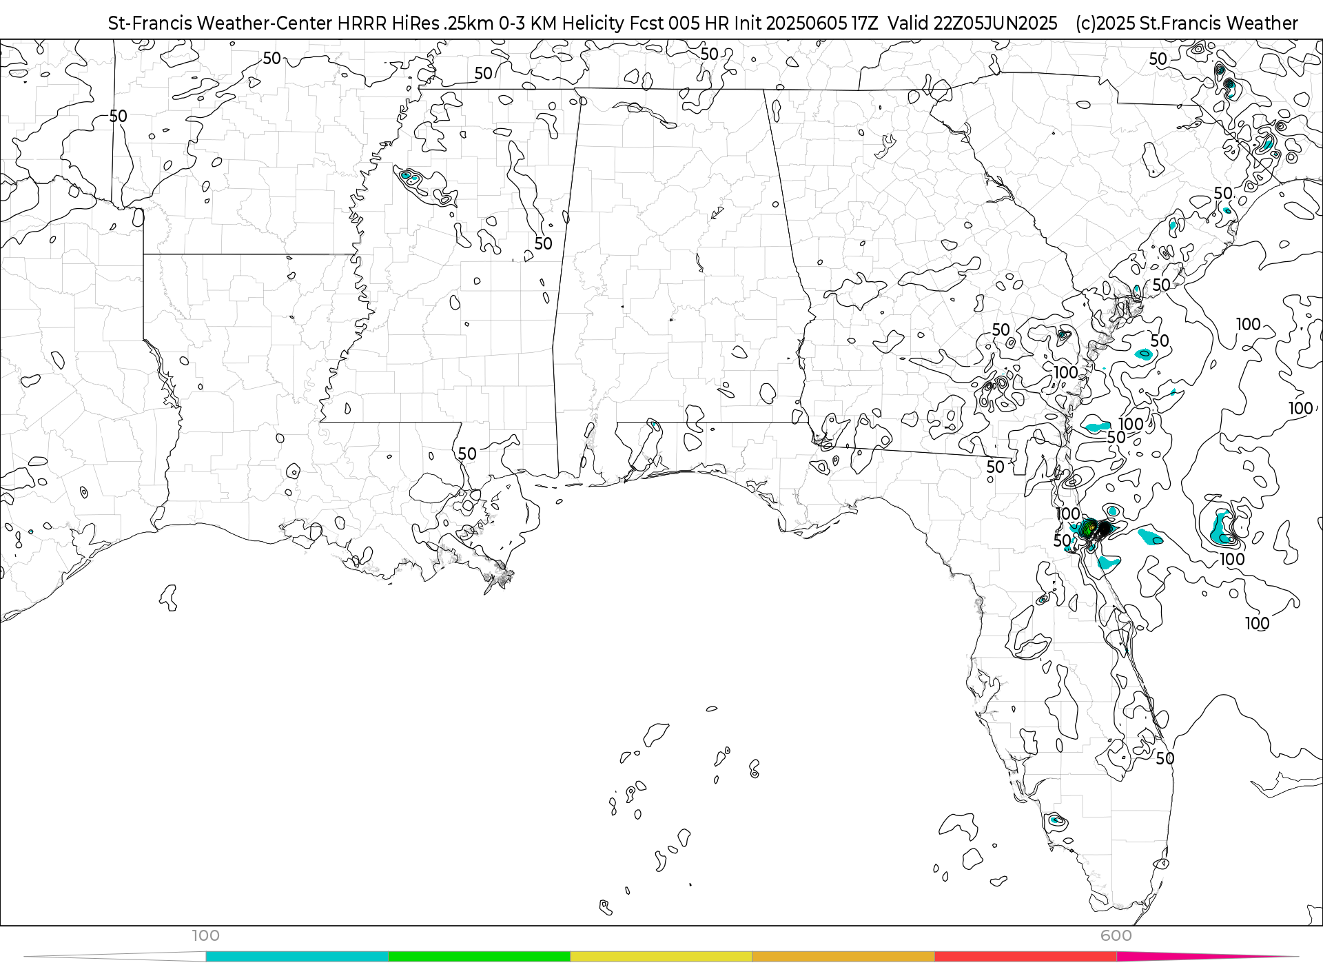Click the white arrow end of color bar
The width and height of the screenshot is (1323, 965).
click(x=115, y=957)
